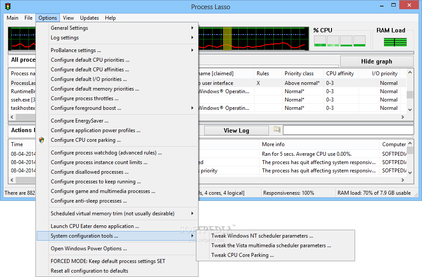422x277 pixels.
Task: Open the Main menu
Action: [x=12, y=18]
